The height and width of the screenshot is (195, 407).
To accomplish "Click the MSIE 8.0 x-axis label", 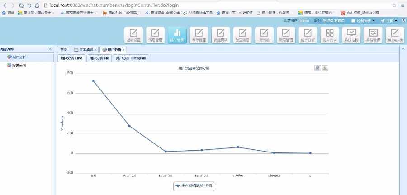I will [x=166, y=176].
